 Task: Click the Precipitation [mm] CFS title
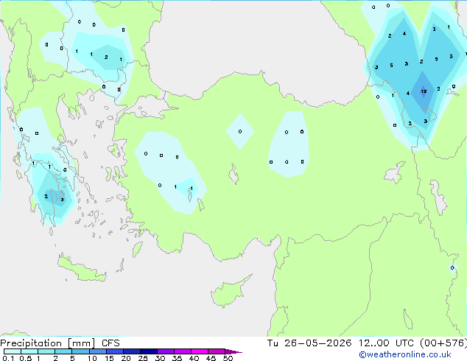[60, 343]
